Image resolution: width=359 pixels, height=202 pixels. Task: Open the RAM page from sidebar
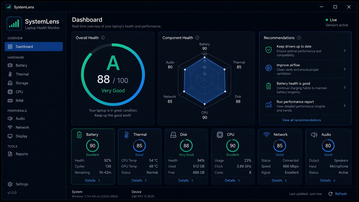(34, 101)
